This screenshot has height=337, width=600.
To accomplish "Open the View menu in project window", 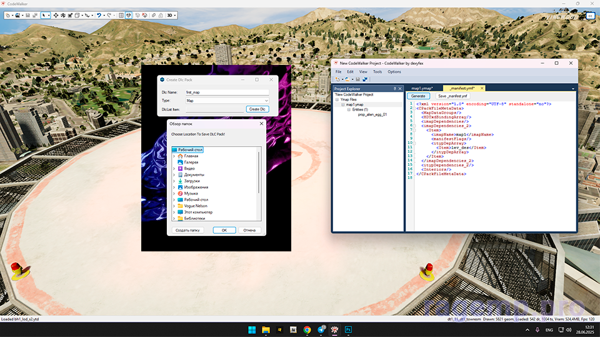I will point(363,71).
